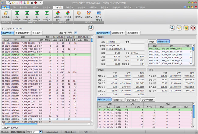Open the 생산계획 현황 pie chart icon

68,16
